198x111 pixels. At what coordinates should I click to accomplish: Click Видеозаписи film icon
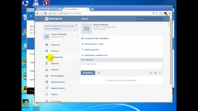click(x=47, y=82)
